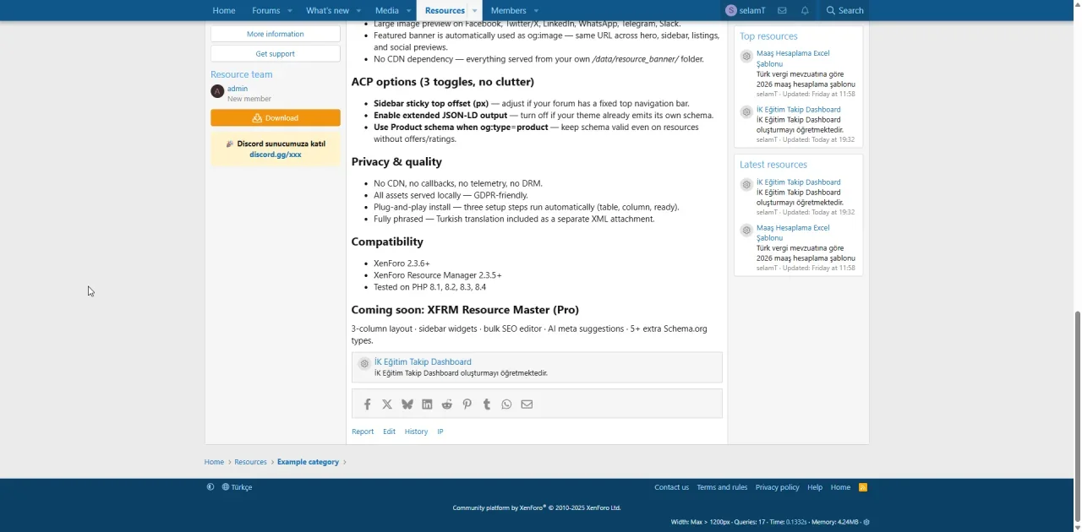The image size is (1082, 532).
Task: Share via the X (Twitter) icon
Action: (387, 404)
